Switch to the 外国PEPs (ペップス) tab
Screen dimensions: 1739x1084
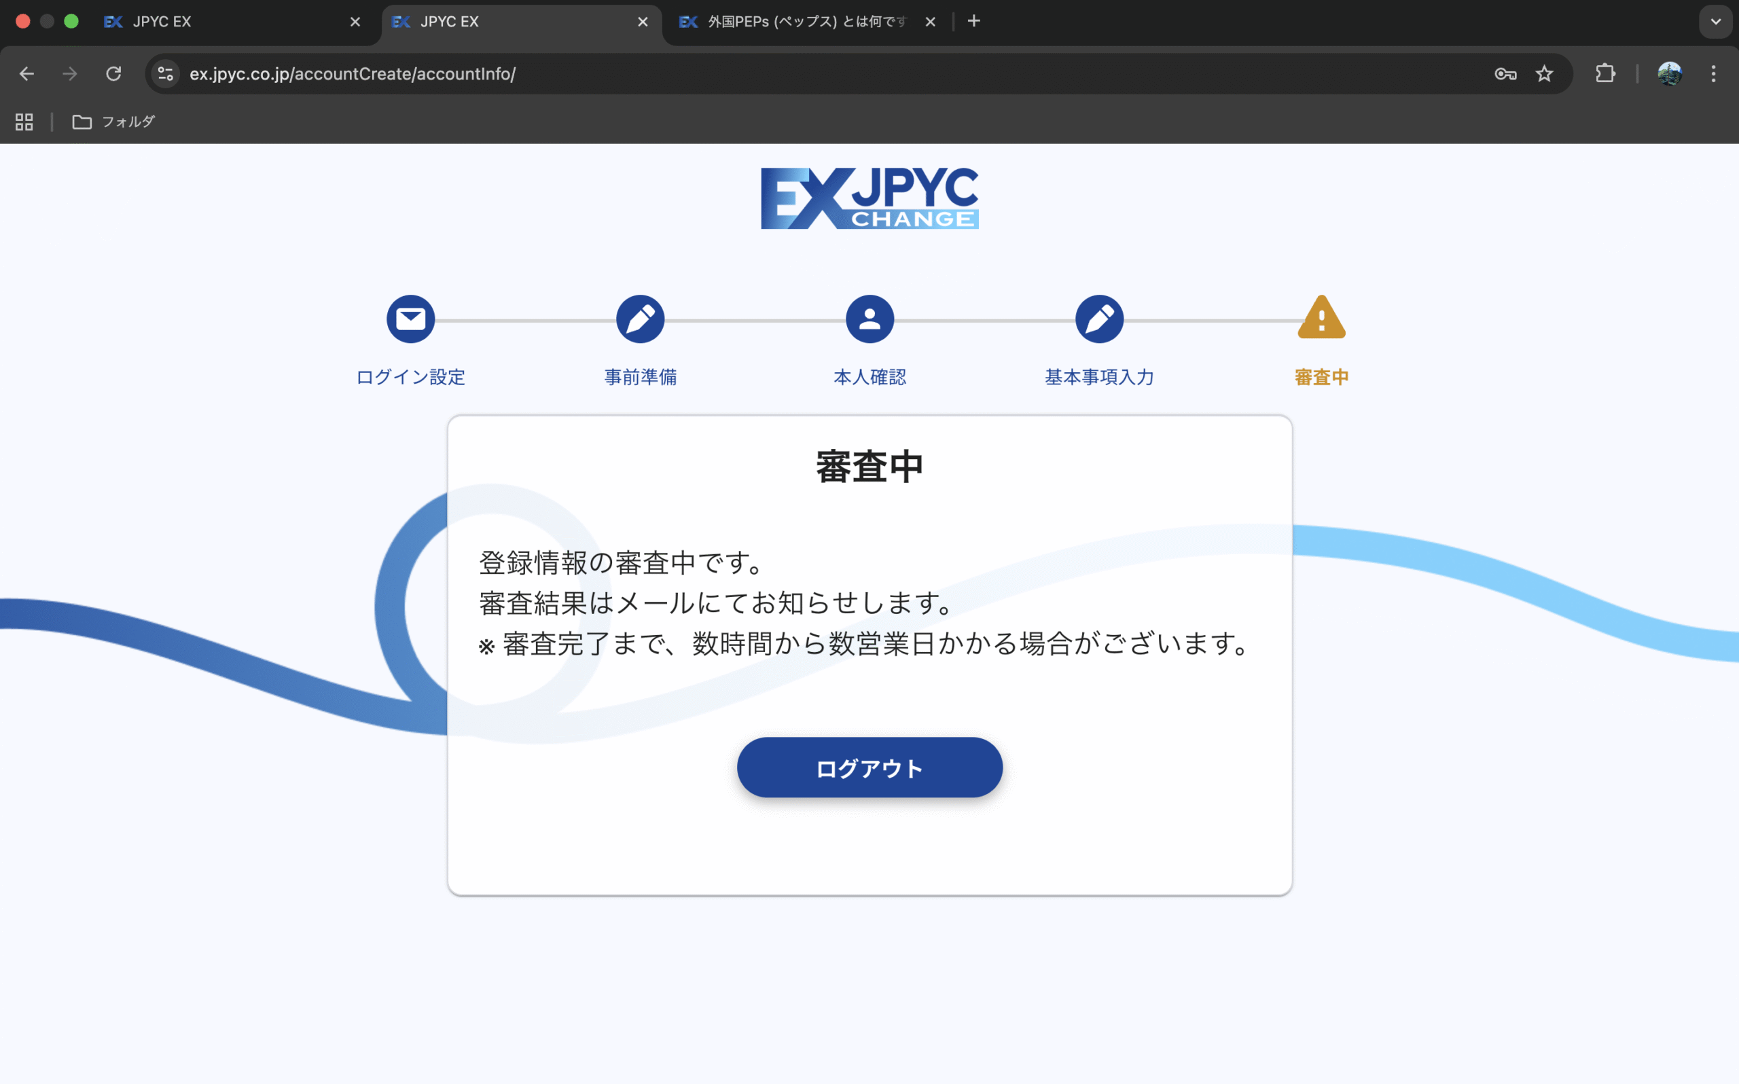coord(795,22)
